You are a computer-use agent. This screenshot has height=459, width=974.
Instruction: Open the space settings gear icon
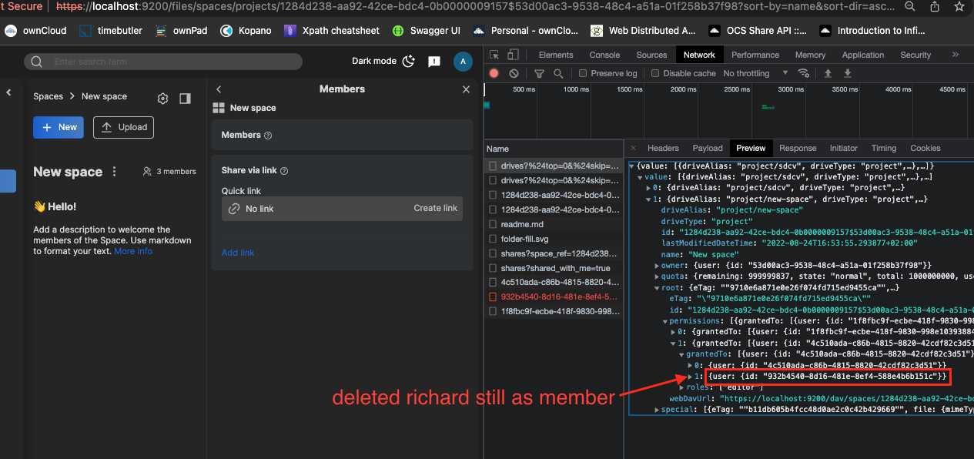(x=162, y=99)
